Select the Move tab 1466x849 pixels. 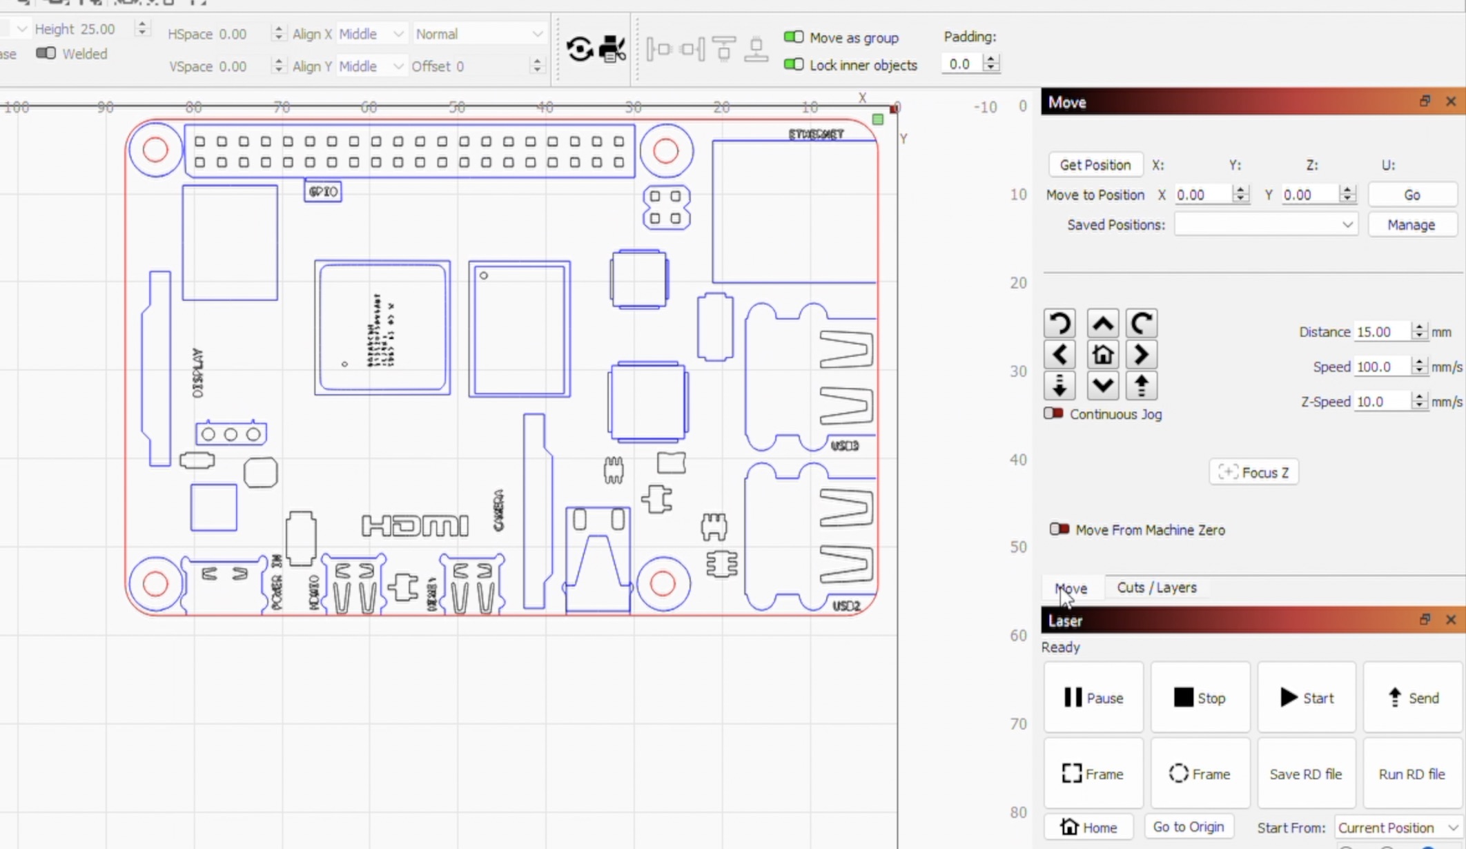1071,588
